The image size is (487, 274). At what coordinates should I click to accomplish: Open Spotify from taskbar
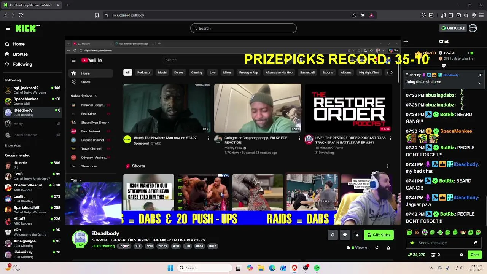click(317, 268)
